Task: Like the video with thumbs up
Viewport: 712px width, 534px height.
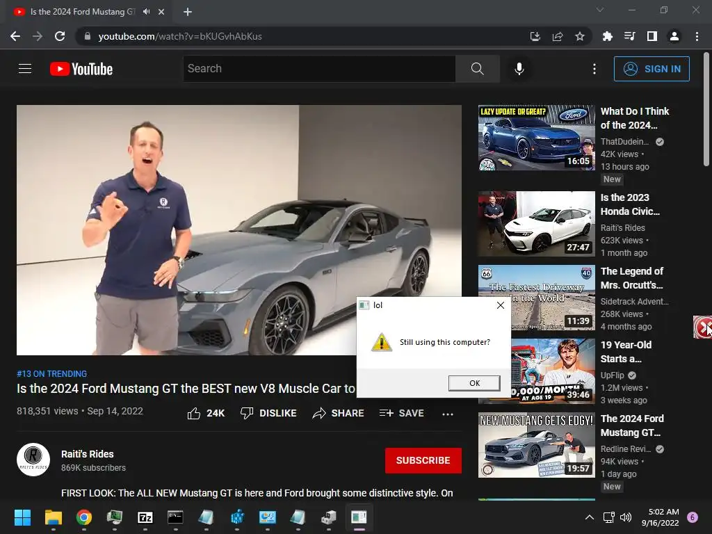Action: pos(206,413)
